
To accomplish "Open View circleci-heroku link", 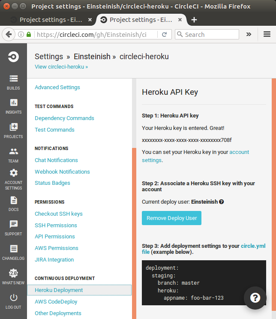I will (x=61, y=67).
